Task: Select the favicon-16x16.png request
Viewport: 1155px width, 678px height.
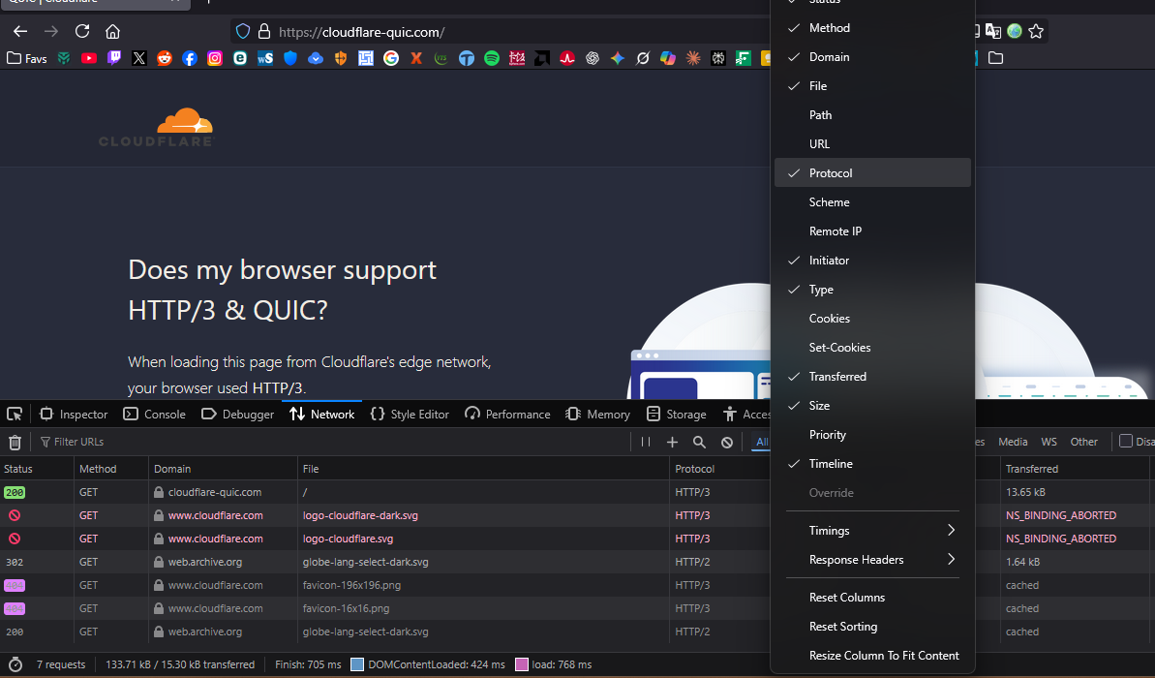Action: pyautogui.click(x=577, y=608)
